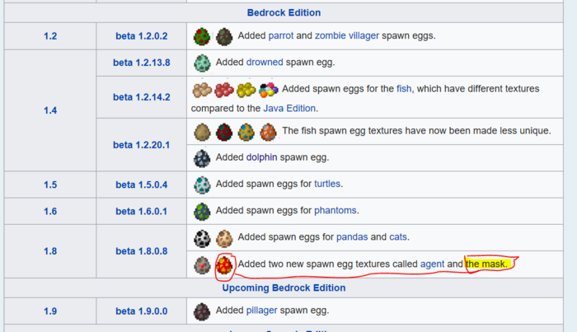Click the yellow pufferfish egg pile icon
This screenshot has width=577, height=332.
point(246,90)
